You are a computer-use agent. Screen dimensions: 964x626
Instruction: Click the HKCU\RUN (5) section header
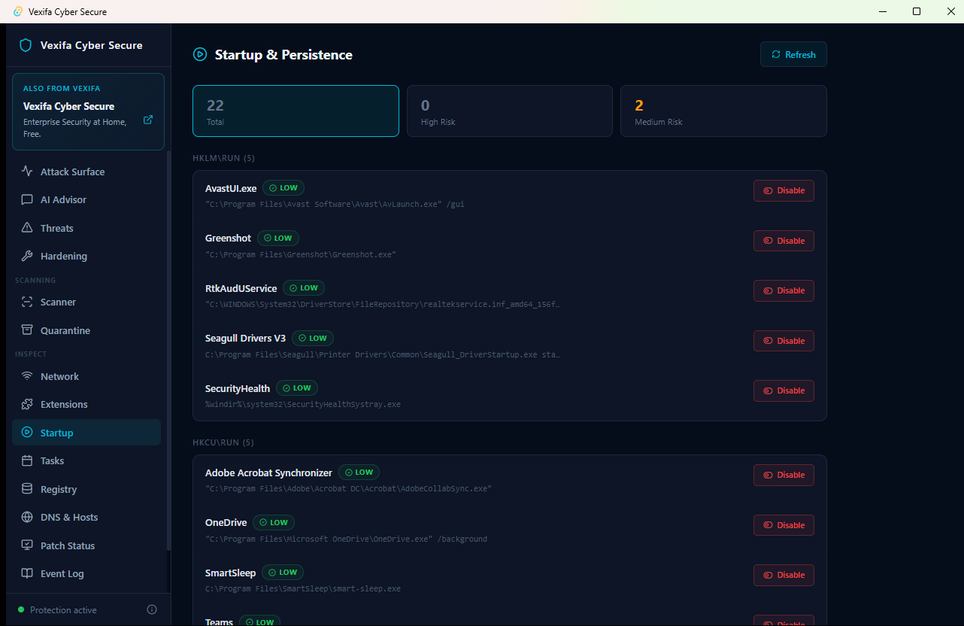tap(223, 442)
